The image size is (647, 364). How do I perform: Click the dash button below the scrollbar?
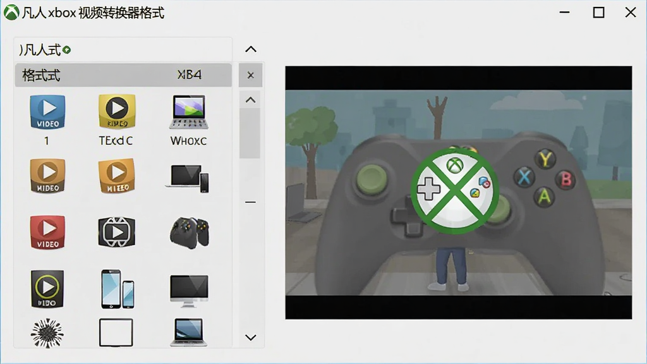pyautogui.click(x=250, y=202)
